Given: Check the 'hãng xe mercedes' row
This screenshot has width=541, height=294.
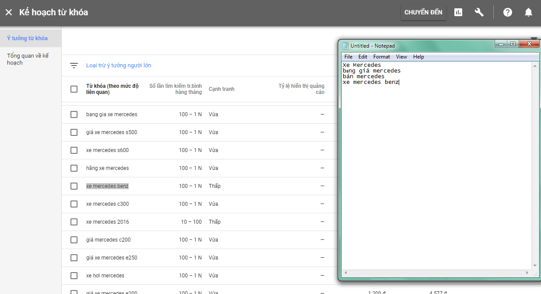Looking at the screenshot, I should [74, 168].
